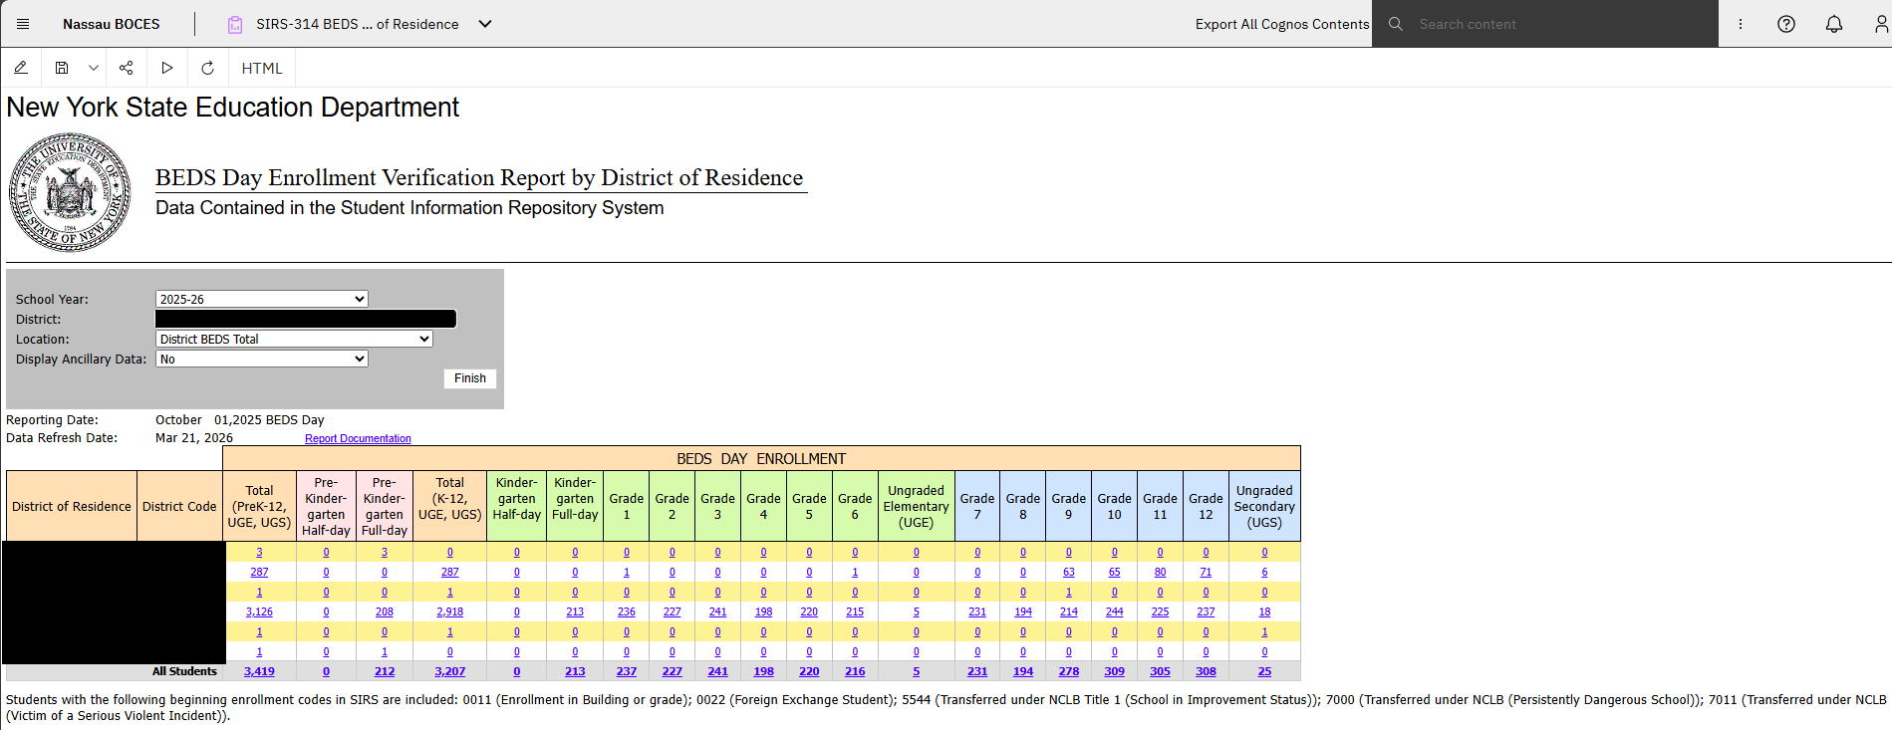Open the help question mark icon
This screenshot has width=1892, height=730.
tap(1786, 24)
